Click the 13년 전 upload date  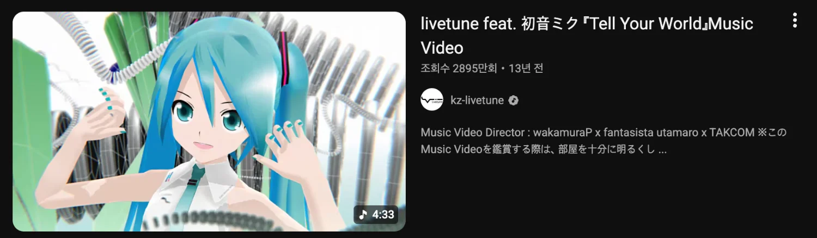click(x=526, y=68)
